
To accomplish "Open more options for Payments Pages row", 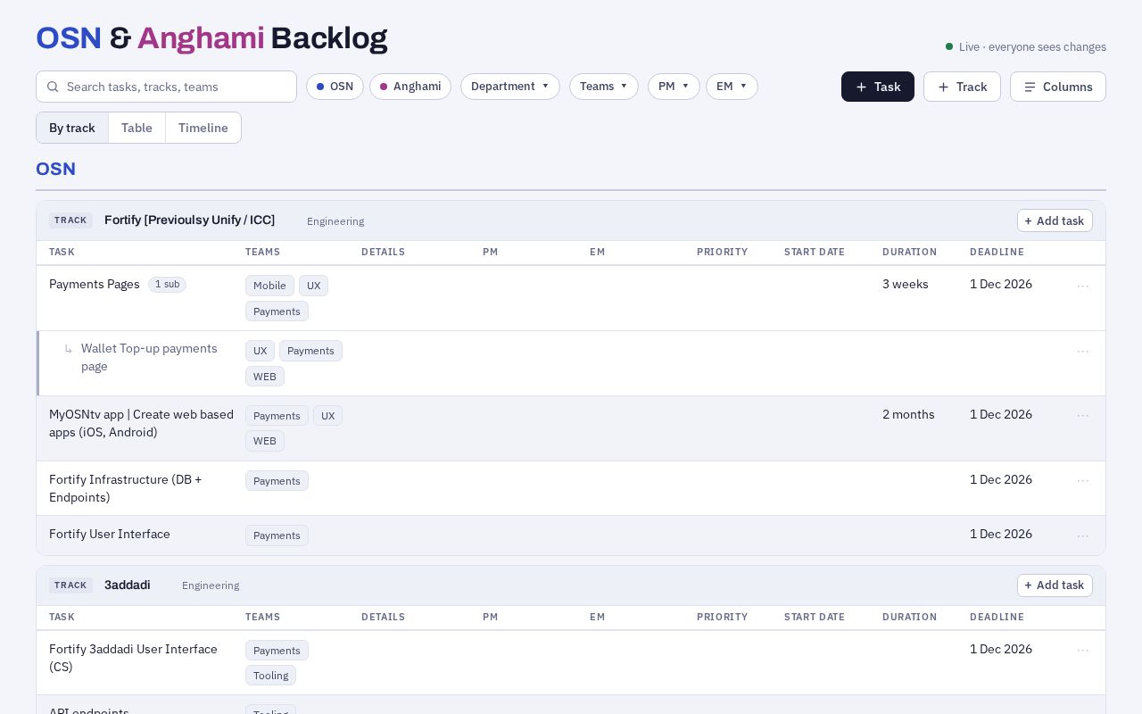I will point(1082,286).
